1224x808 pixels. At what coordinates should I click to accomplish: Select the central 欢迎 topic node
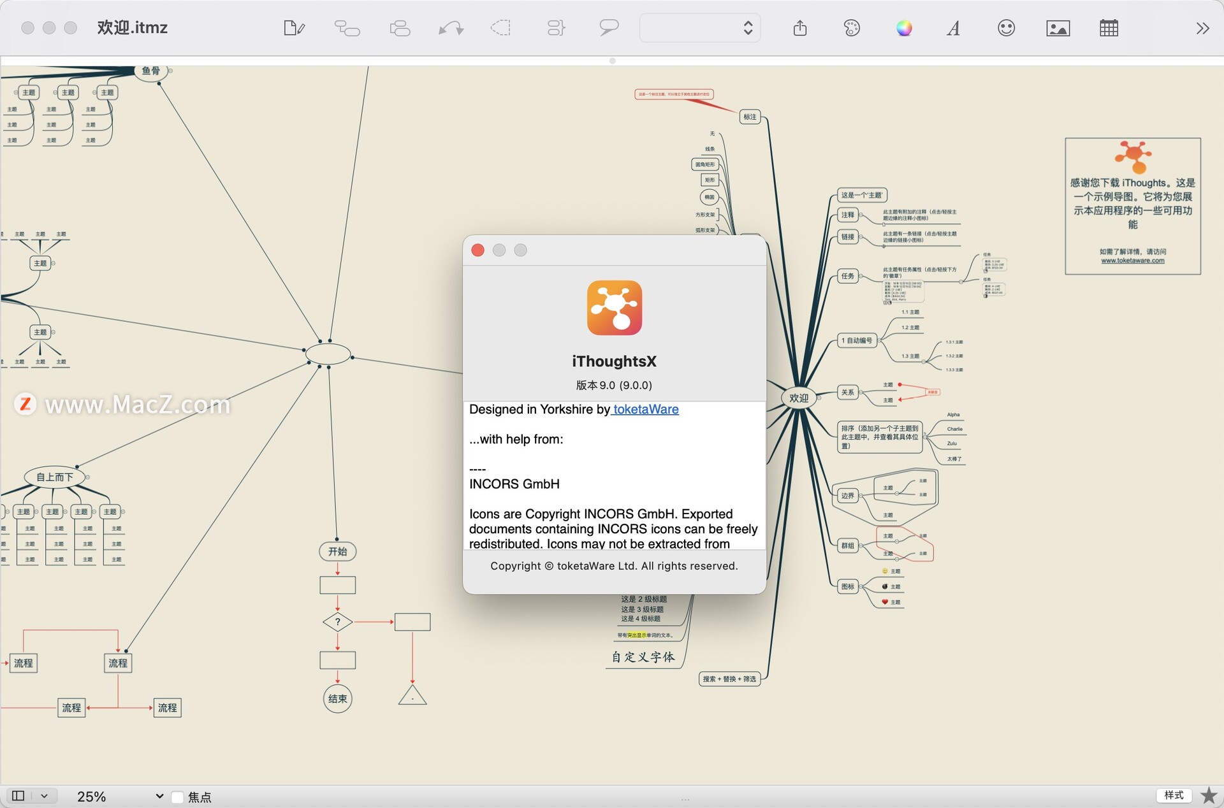coord(799,398)
